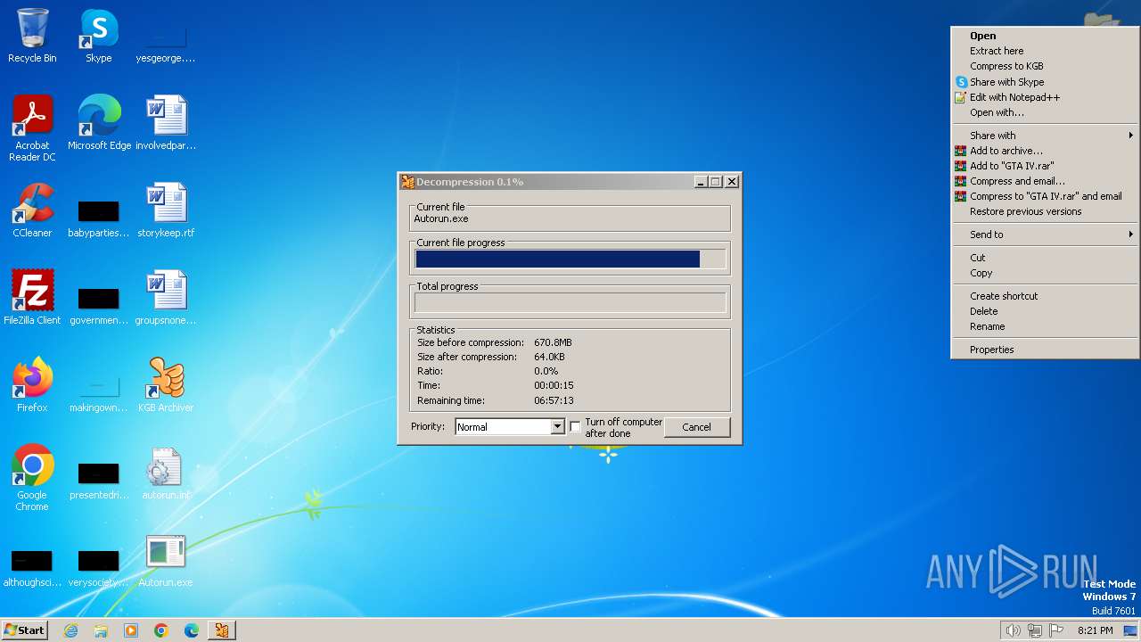Select Open with... menu entry
1141x642 pixels.
click(x=1045, y=112)
